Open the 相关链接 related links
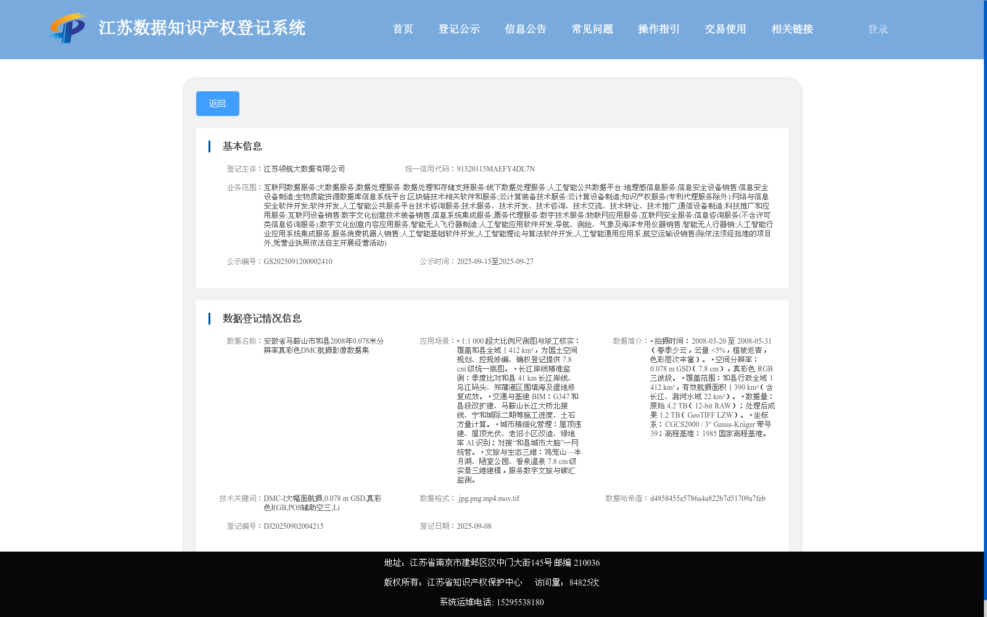The image size is (987, 617). coord(791,29)
